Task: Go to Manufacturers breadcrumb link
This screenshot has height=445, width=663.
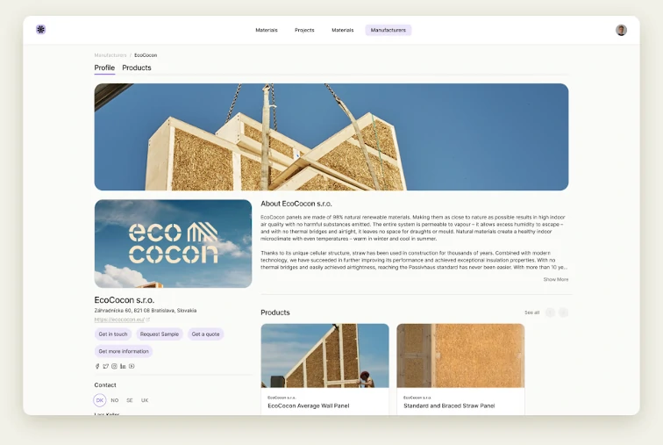Action: click(x=110, y=55)
